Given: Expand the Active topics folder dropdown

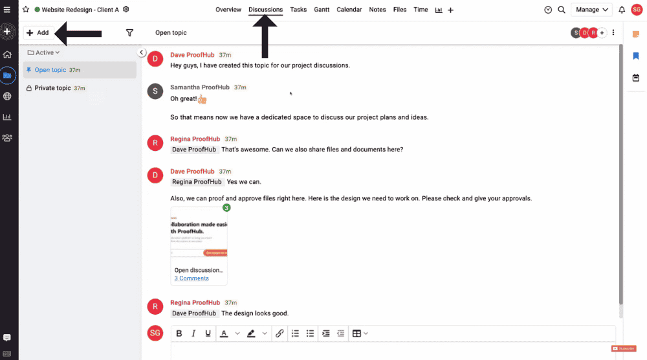Looking at the screenshot, I should tap(43, 52).
